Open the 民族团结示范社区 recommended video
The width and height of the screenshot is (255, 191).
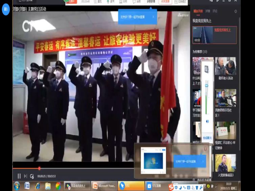[x=226, y=98]
